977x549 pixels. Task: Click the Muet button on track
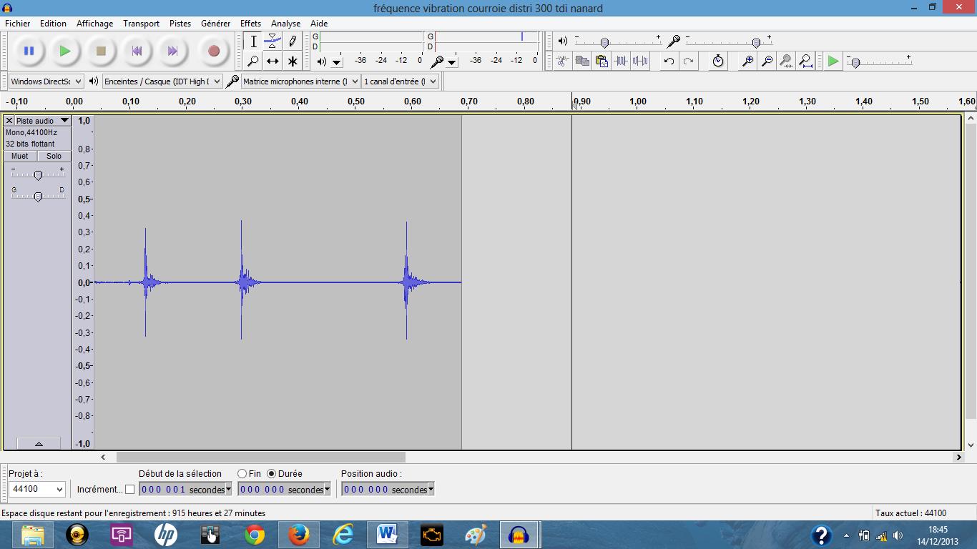[x=20, y=156]
